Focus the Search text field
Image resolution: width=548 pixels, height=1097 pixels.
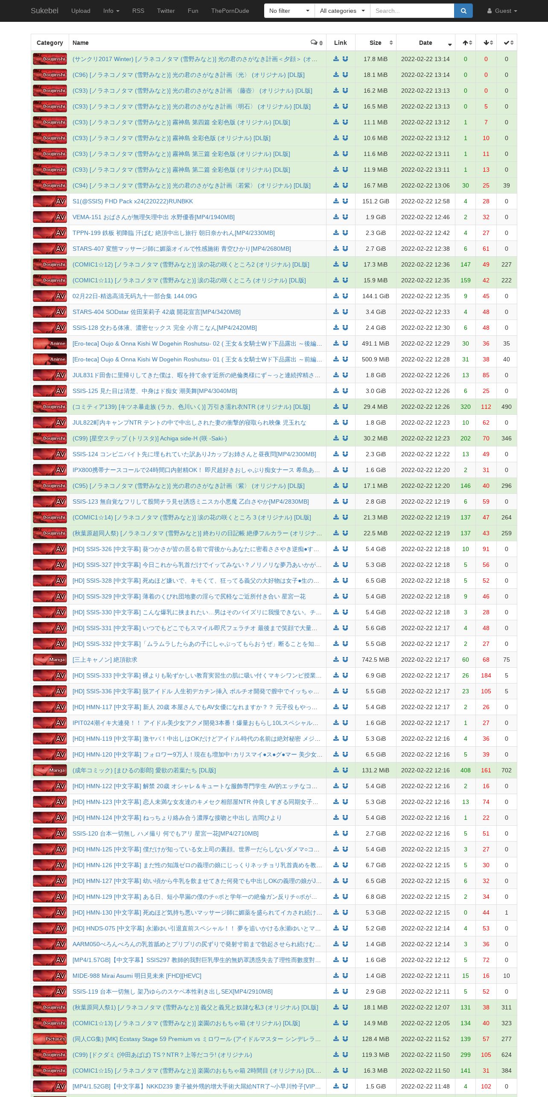click(x=412, y=11)
